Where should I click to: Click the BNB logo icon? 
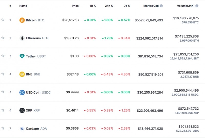point(22,74)
